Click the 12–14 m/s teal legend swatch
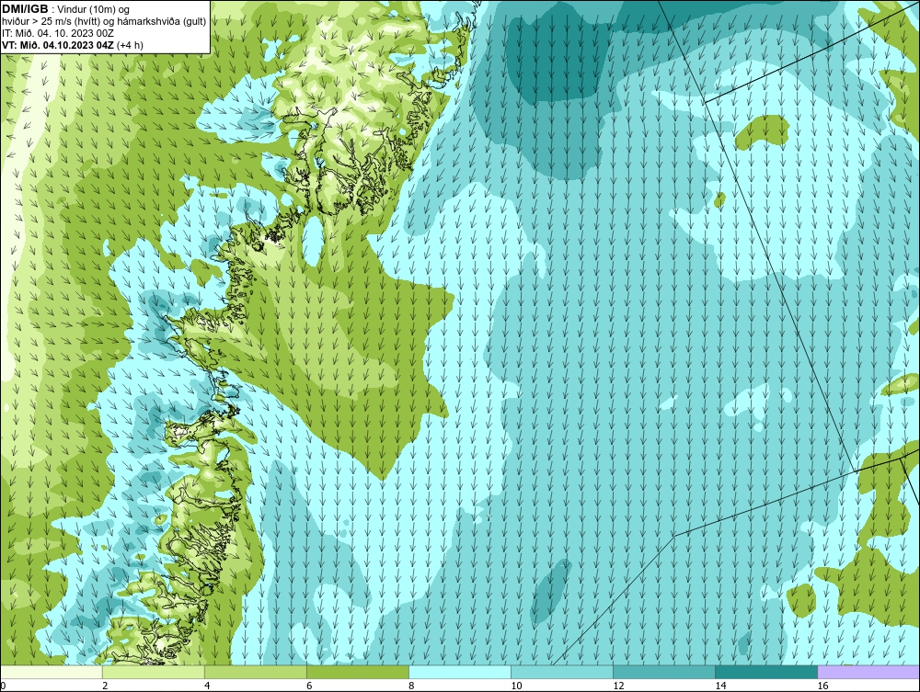 [663, 672]
